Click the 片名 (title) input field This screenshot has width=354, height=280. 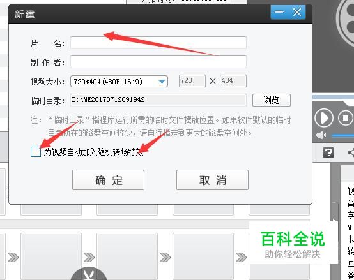pyautogui.click(x=158, y=43)
